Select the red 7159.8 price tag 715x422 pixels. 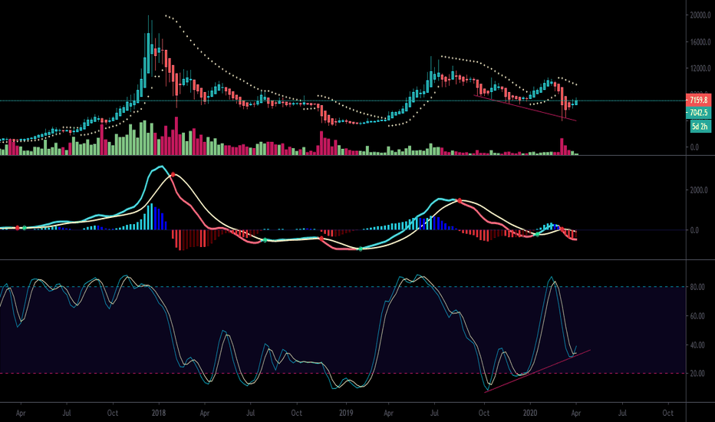point(698,100)
